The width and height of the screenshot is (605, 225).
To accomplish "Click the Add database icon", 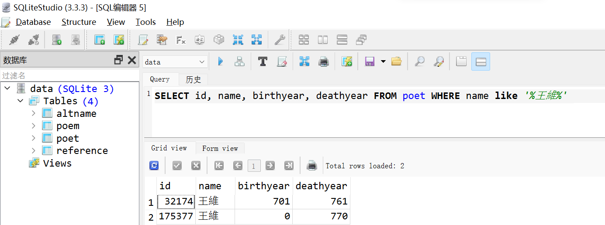I will coord(57,40).
